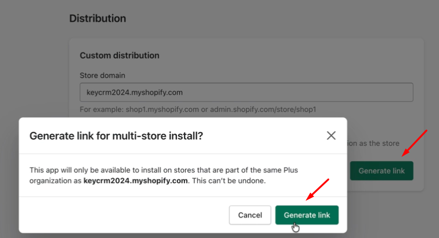
Task: Click the bold keycrm2024.myshopify.com text in dialog
Action: (136, 180)
